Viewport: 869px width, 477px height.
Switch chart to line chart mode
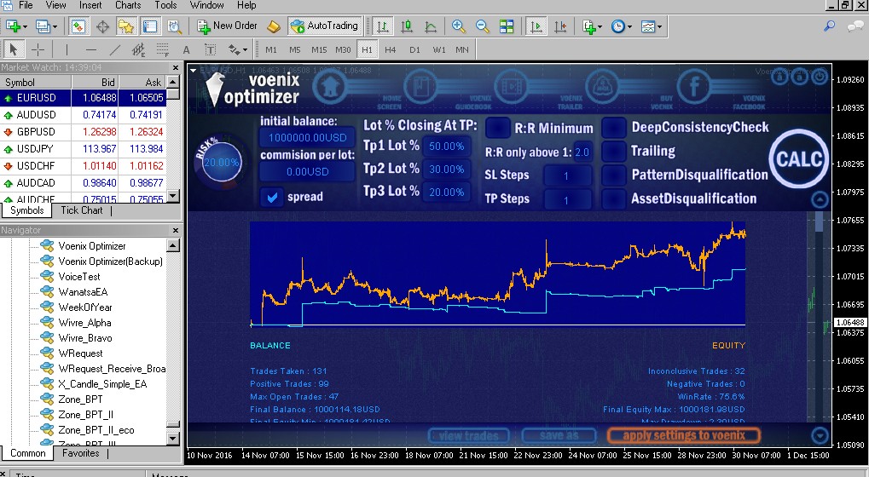point(431,26)
